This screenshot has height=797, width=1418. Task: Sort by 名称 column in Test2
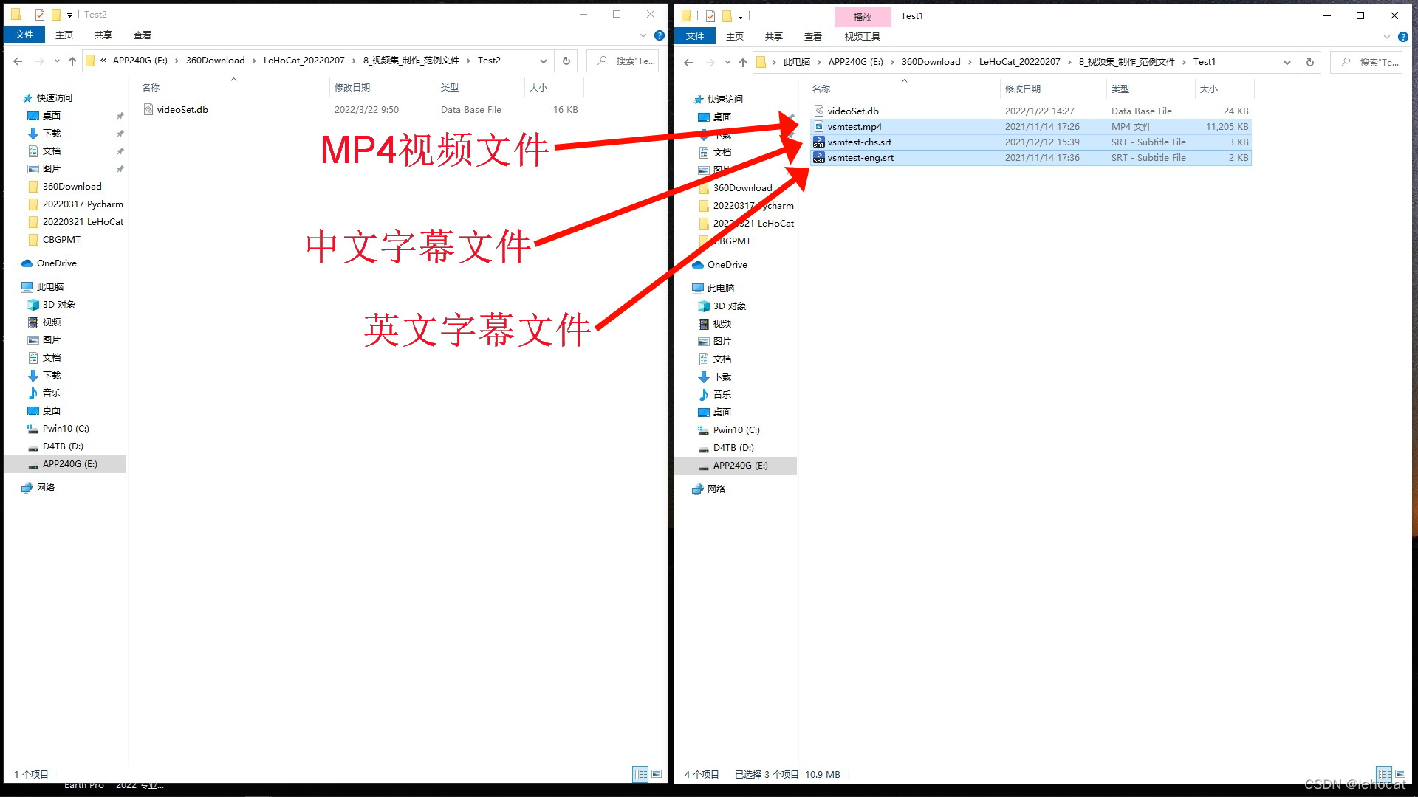(x=151, y=87)
